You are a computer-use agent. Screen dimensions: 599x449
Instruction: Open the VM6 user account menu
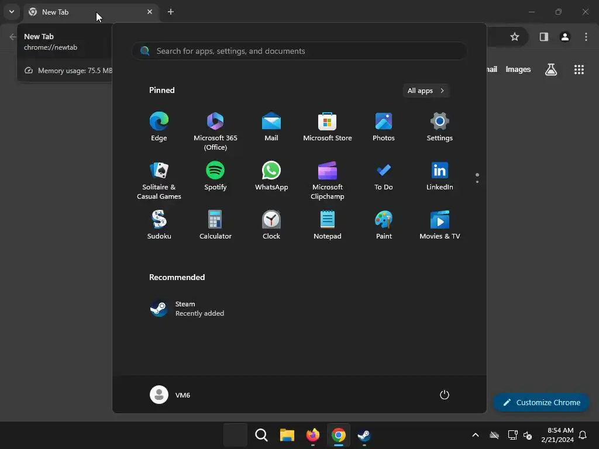[x=170, y=395]
